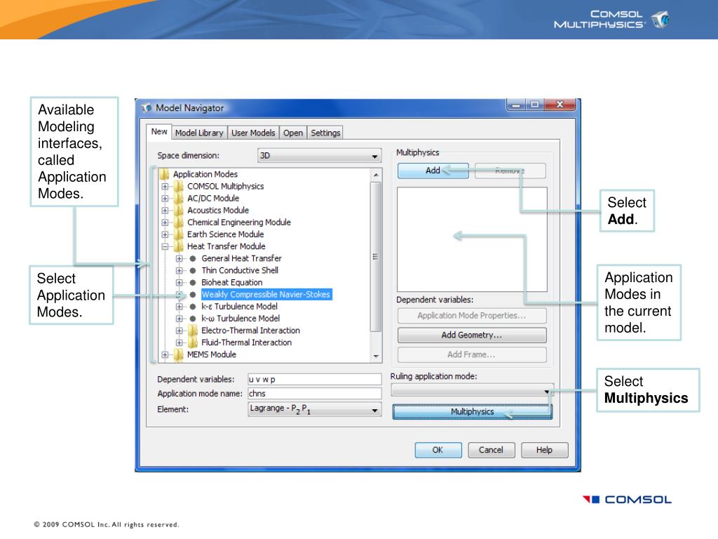The width and height of the screenshot is (718, 539).
Task: Open the Settings tab
Action: pyautogui.click(x=325, y=133)
